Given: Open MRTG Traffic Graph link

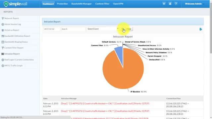Looking at the screenshot, I should click(13, 65).
